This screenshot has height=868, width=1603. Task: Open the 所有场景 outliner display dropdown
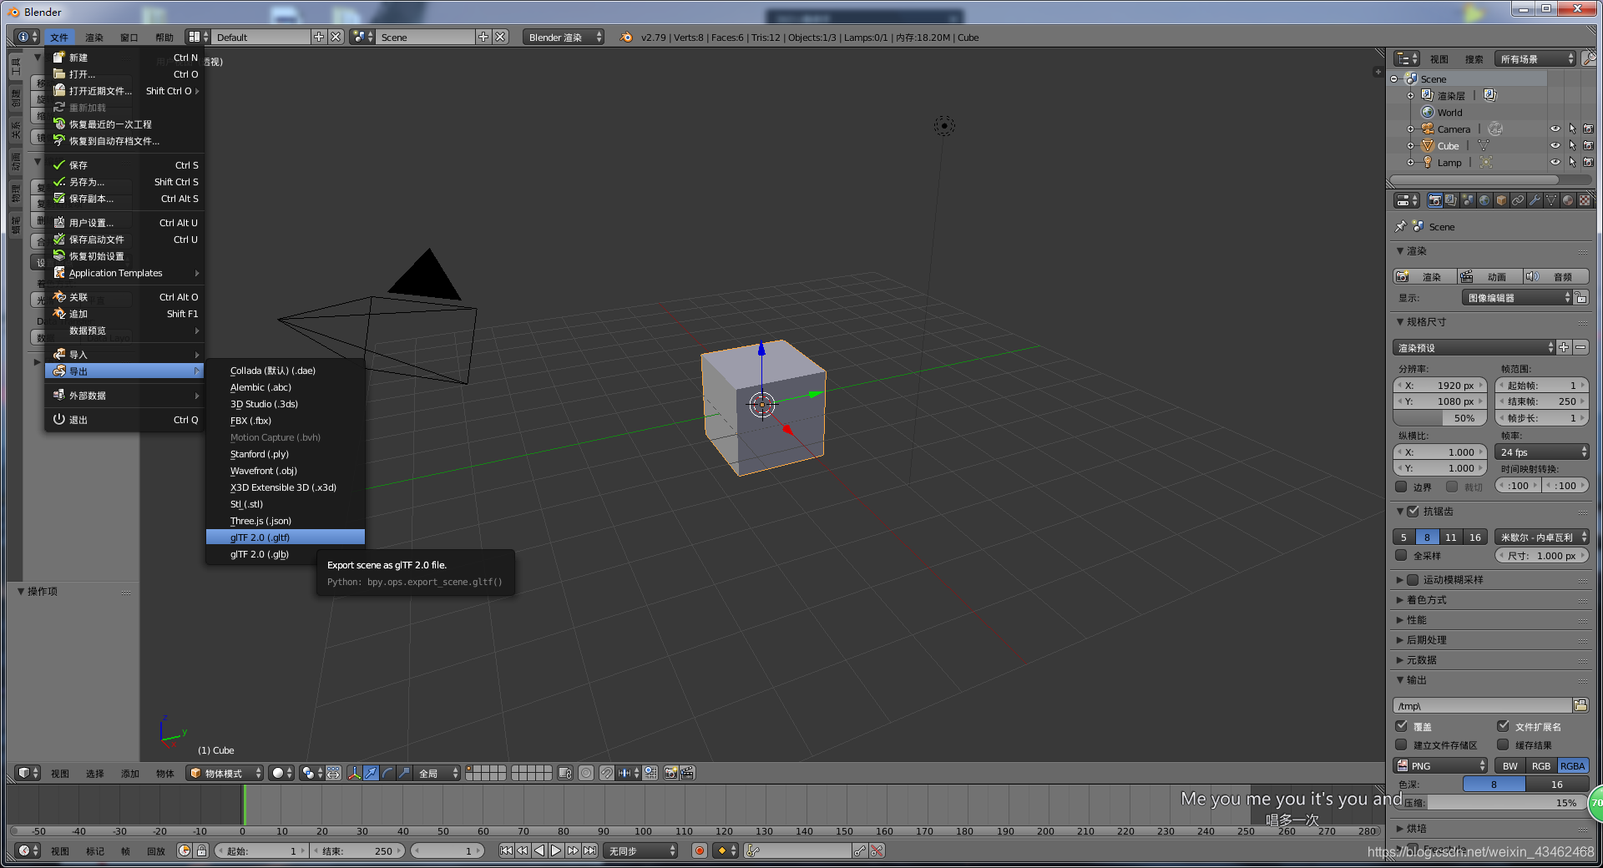coord(1535,58)
